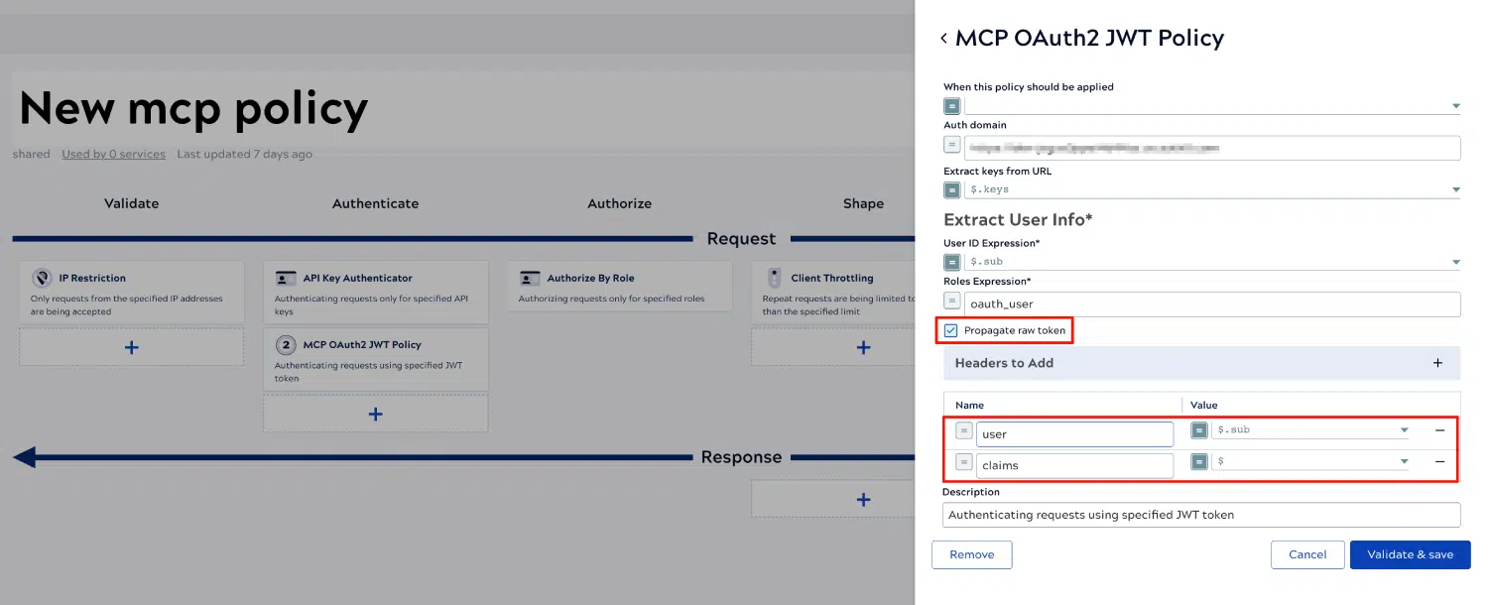Open the Client Throttling policy card

coord(833,292)
